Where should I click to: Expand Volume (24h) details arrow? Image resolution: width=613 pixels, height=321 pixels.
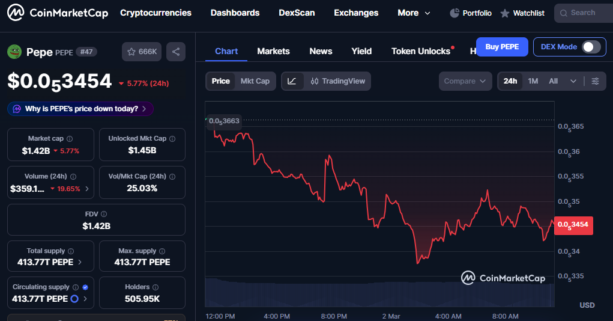tap(87, 189)
